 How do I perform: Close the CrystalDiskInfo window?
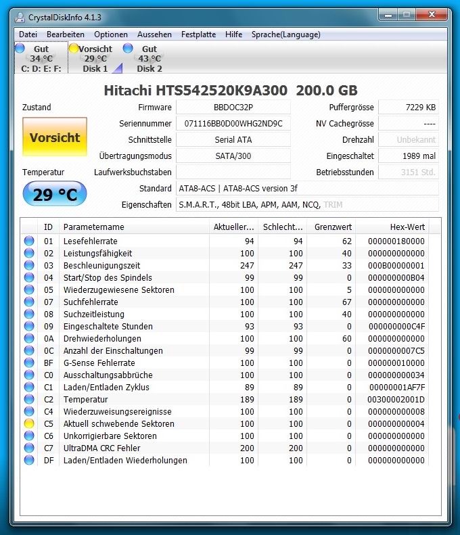click(x=432, y=15)
